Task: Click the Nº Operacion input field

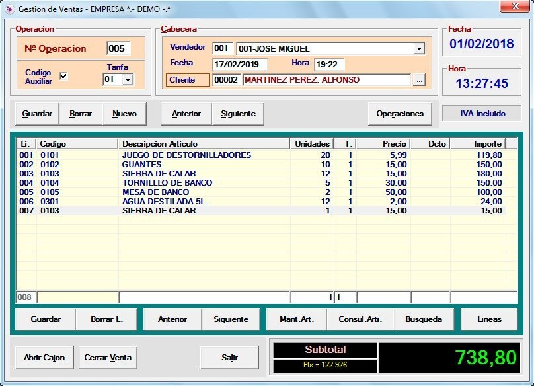Action: [x=119, y=48]
